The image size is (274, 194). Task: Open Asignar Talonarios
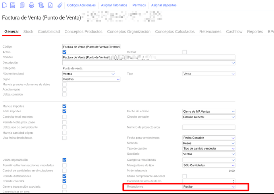tap(114, 5)
